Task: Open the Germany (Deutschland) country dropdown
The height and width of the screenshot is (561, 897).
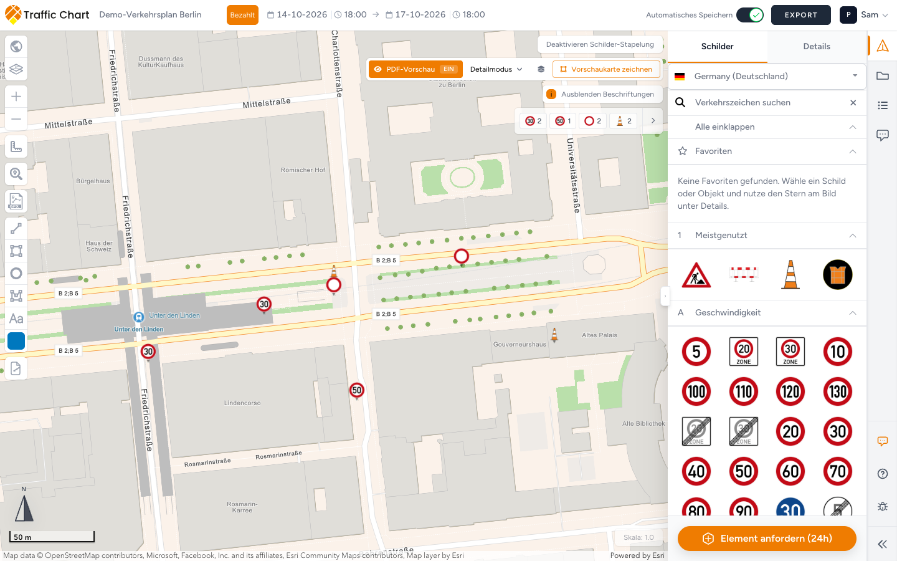Action: (767, 76)
